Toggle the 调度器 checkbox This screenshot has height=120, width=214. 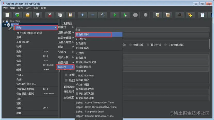(x=66, y=80)
